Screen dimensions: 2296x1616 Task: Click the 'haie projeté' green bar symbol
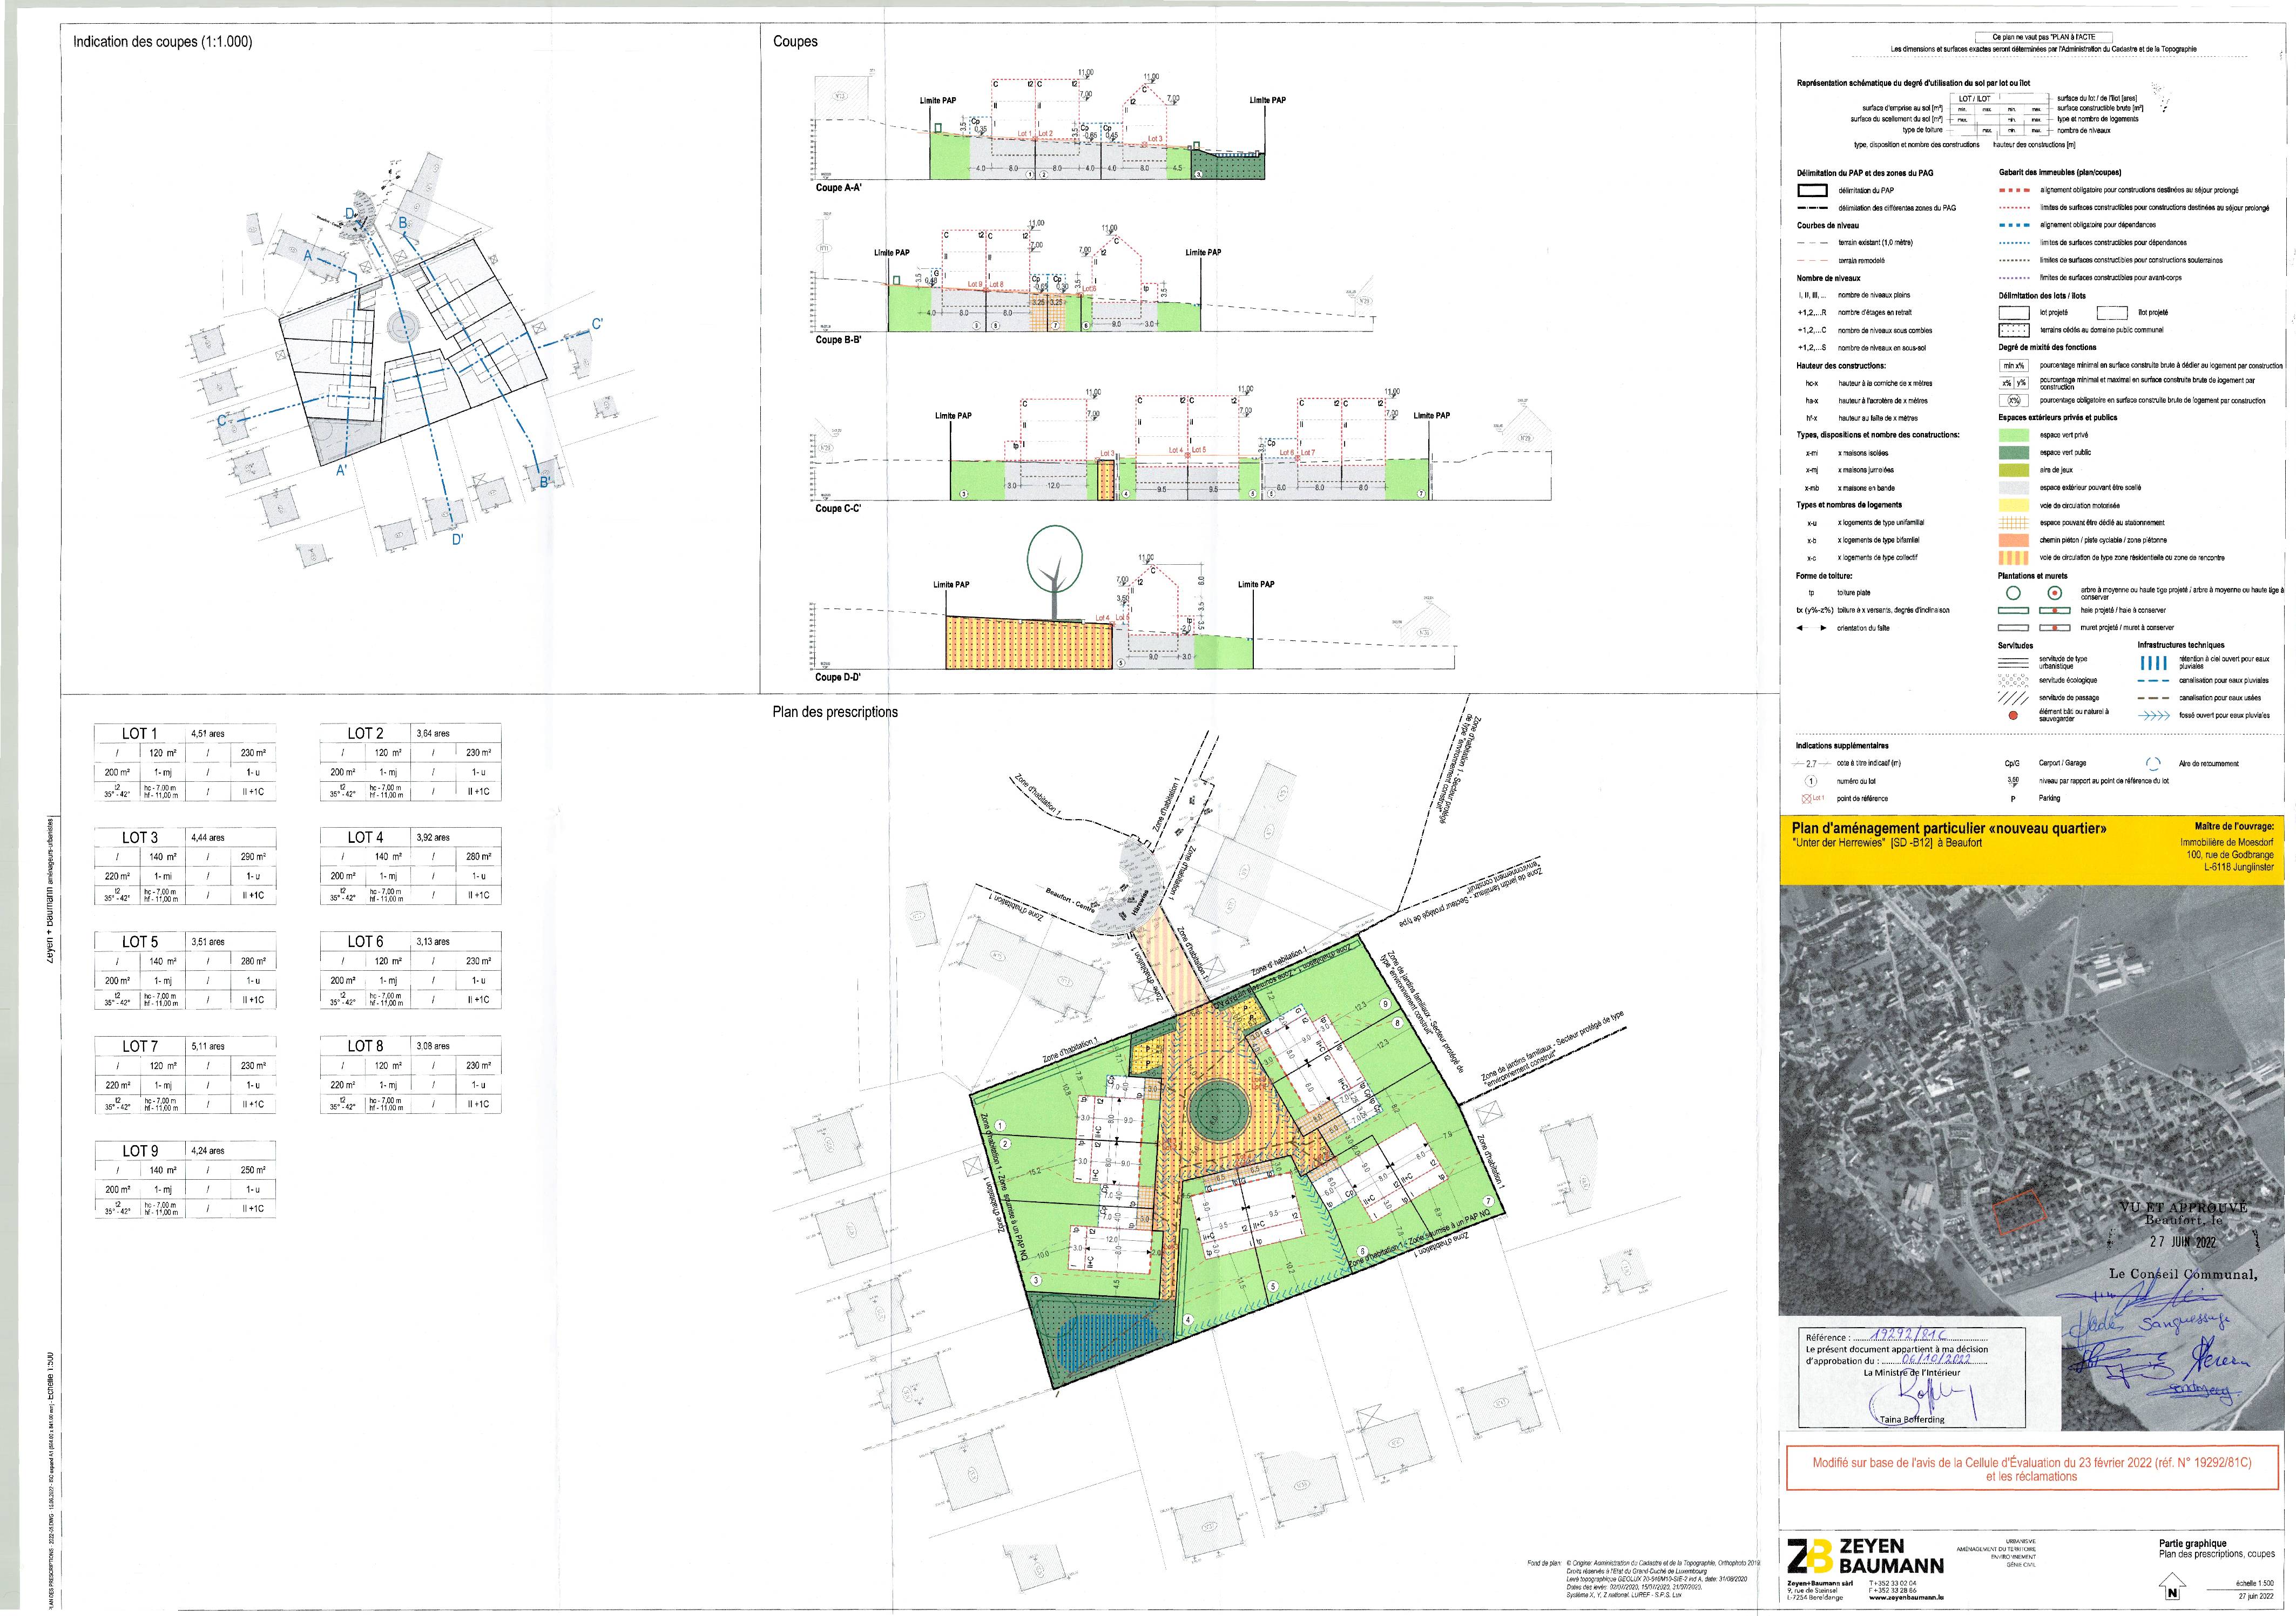[2013, 611]
